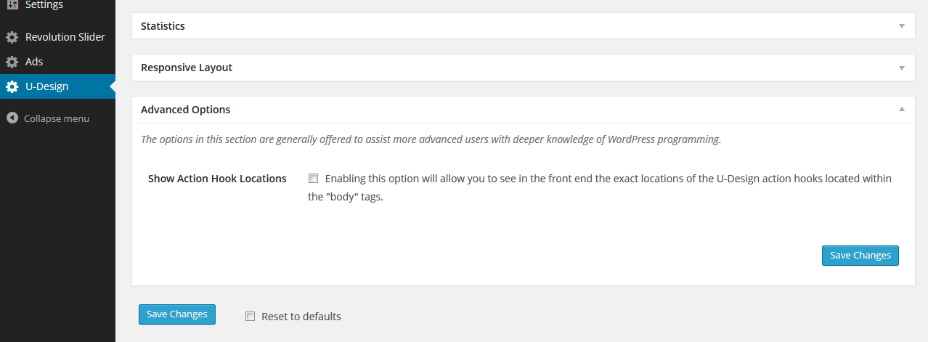Click the Revolution Slider gear icon
Screen dimensions: 928x342
point(12,37)
